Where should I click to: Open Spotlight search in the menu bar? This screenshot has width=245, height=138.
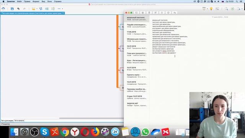237,2
